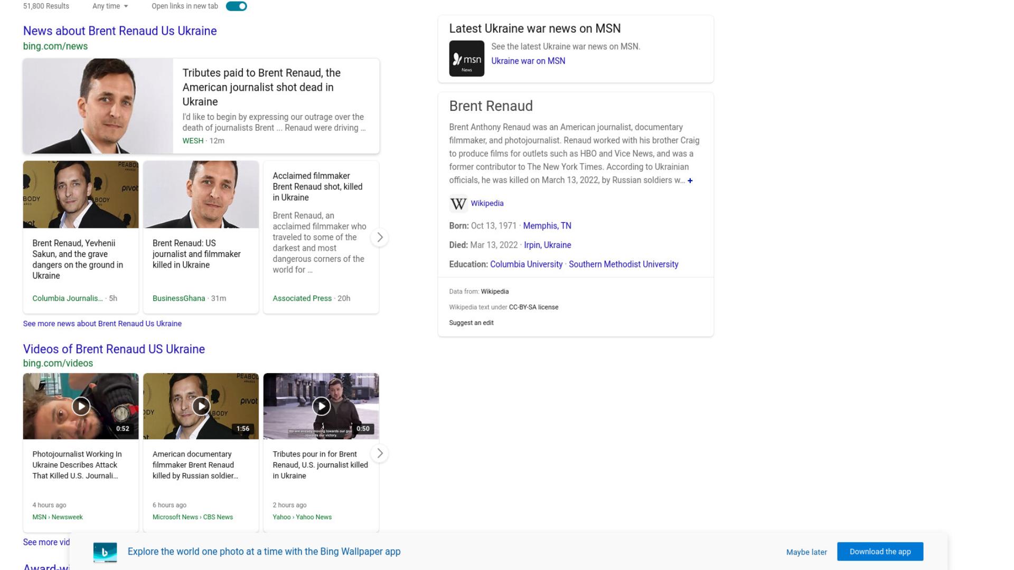
Task: Click Suggest an edit
Action: click(471, 323)
